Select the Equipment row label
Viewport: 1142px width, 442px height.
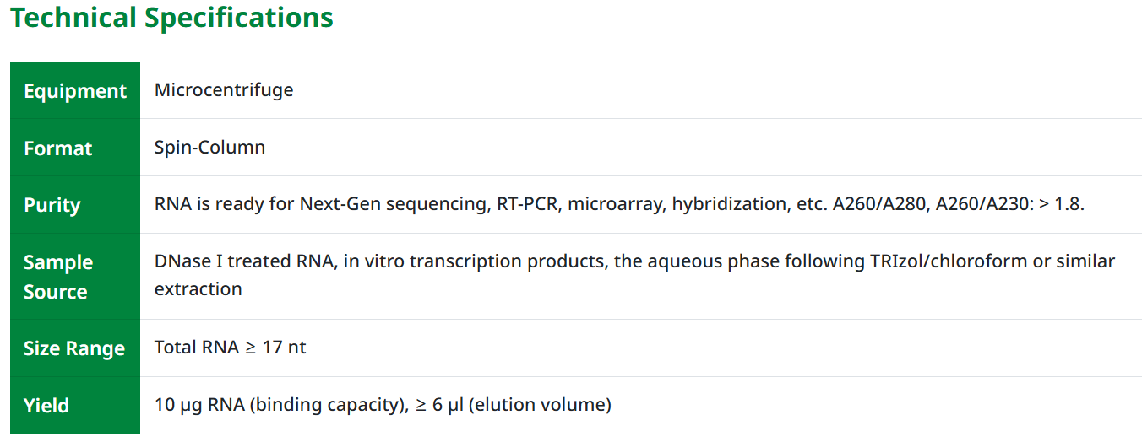[x=75, y=91]
